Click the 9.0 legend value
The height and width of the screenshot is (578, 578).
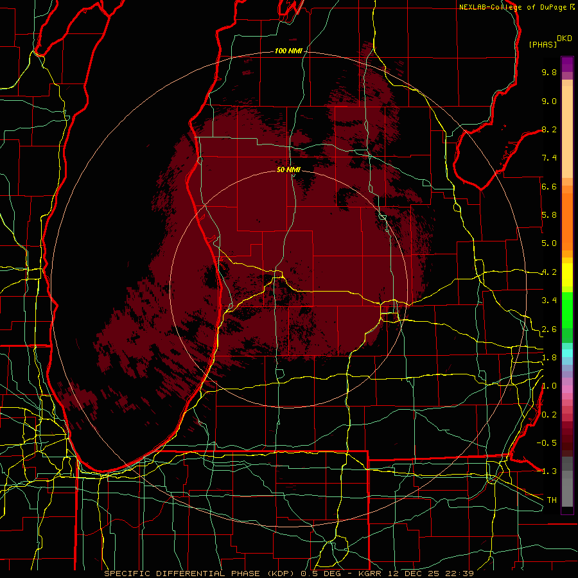(549, 101)
